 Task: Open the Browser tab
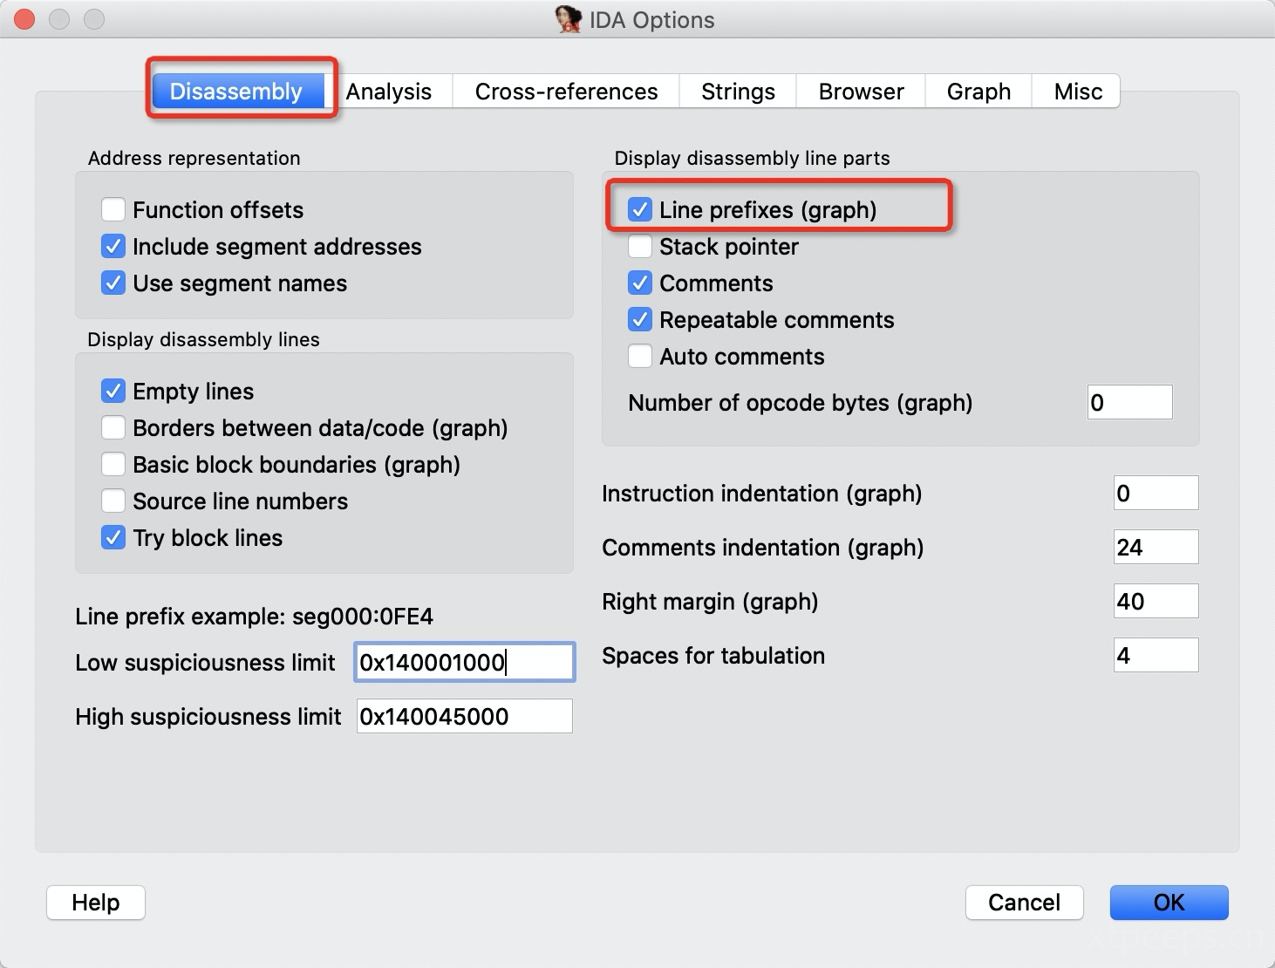click(861, 92)
